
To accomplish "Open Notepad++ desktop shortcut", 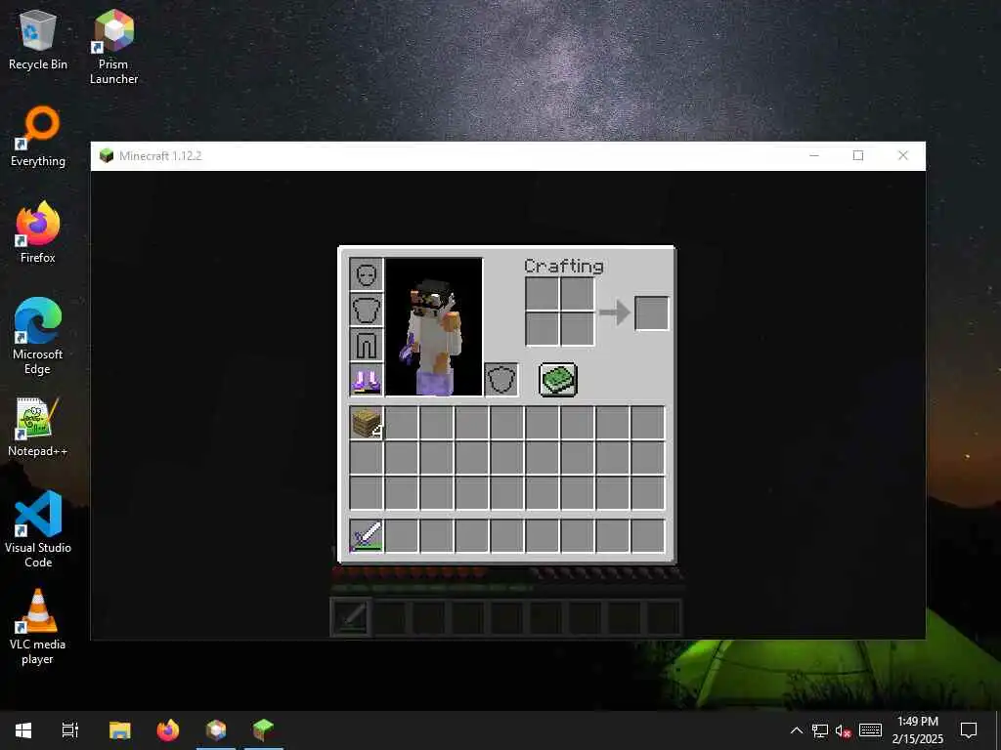I will (x=38, y=427).
